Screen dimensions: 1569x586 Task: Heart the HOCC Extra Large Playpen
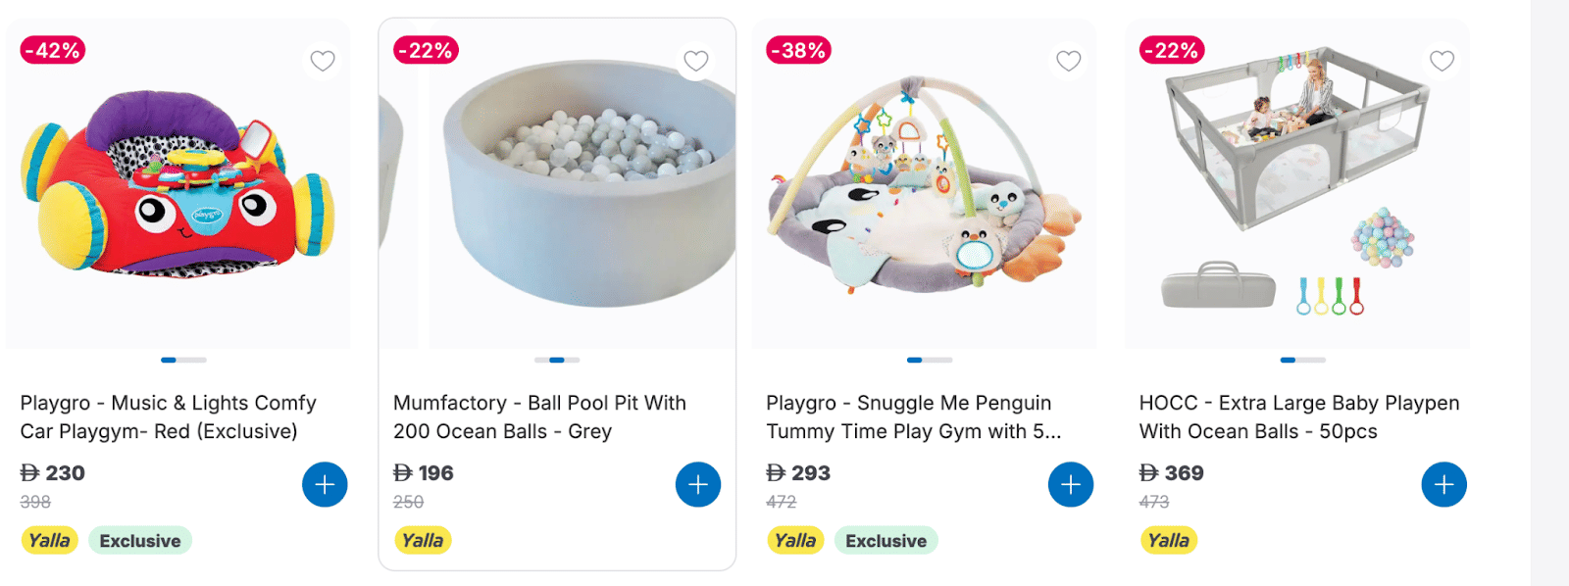(x=1442, y=61)
